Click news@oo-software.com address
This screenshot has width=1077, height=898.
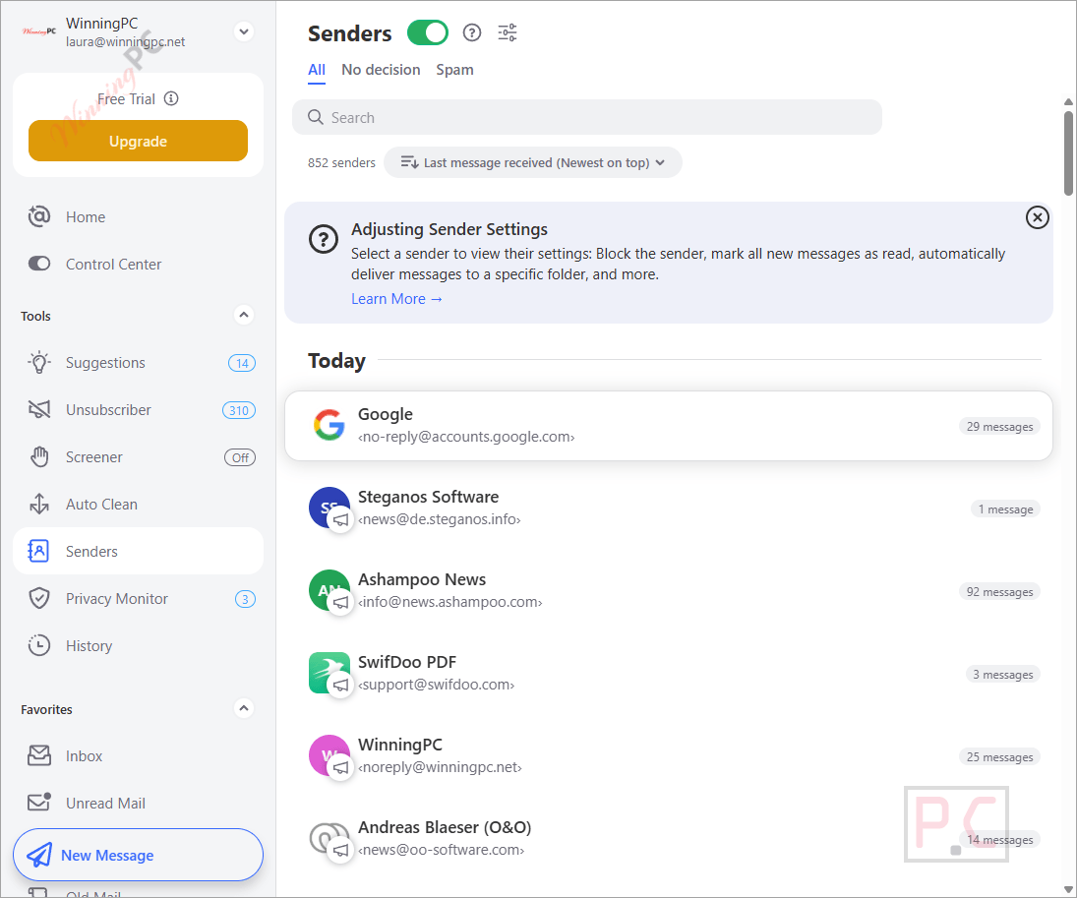(x=441, y=850)
